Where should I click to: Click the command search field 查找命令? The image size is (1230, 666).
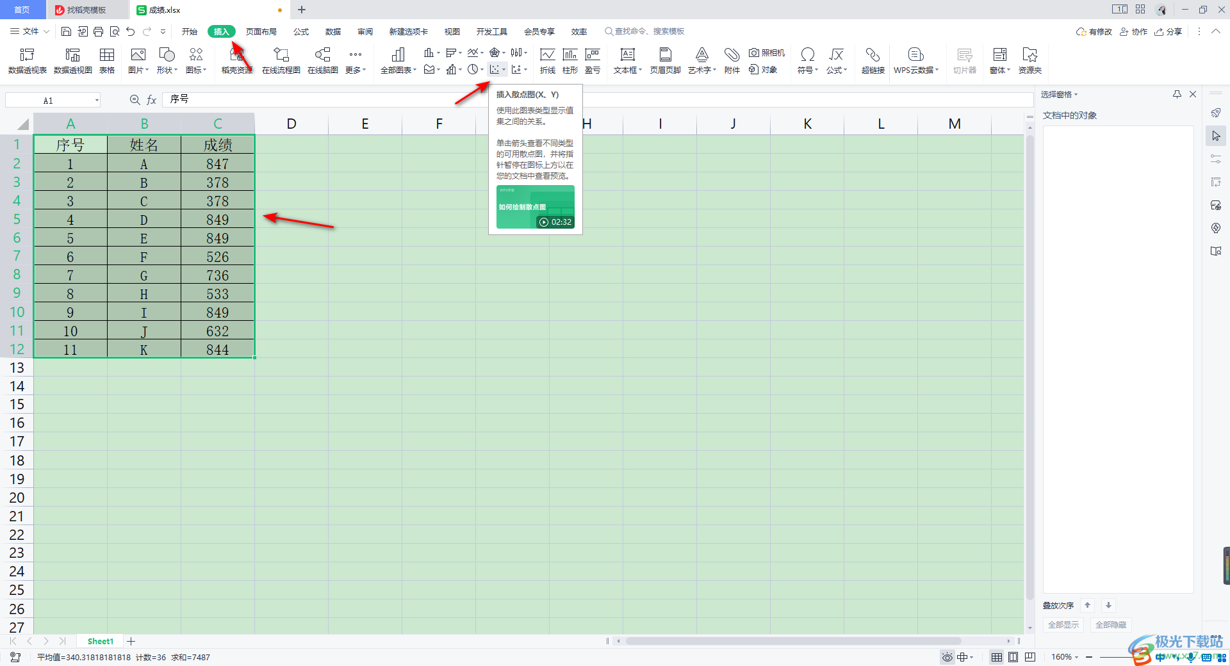click(644, 31)
